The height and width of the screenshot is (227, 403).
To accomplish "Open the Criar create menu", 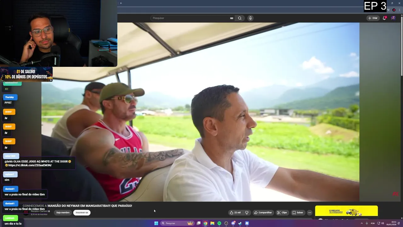I will click(x=373, y=18).
